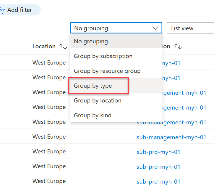This screenshot has width=214, height=191.
Task: Click sort arrows right of the dropdown menu
Action: pyautogui.click(x=178, y=46)
